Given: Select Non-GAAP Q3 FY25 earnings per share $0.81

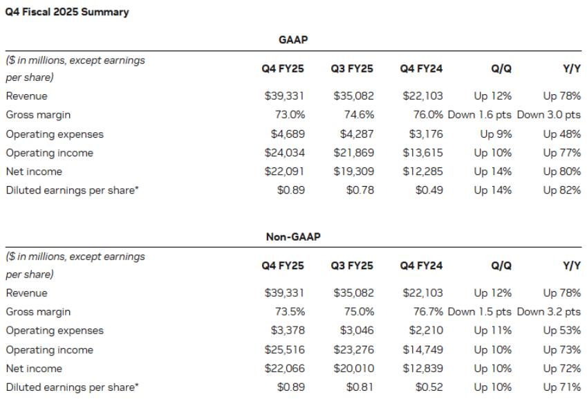Looking at the screenshot, I should pos(360,387).
